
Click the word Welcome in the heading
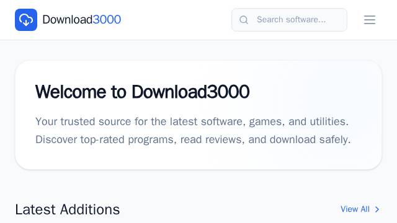click(x=71, y=92)
